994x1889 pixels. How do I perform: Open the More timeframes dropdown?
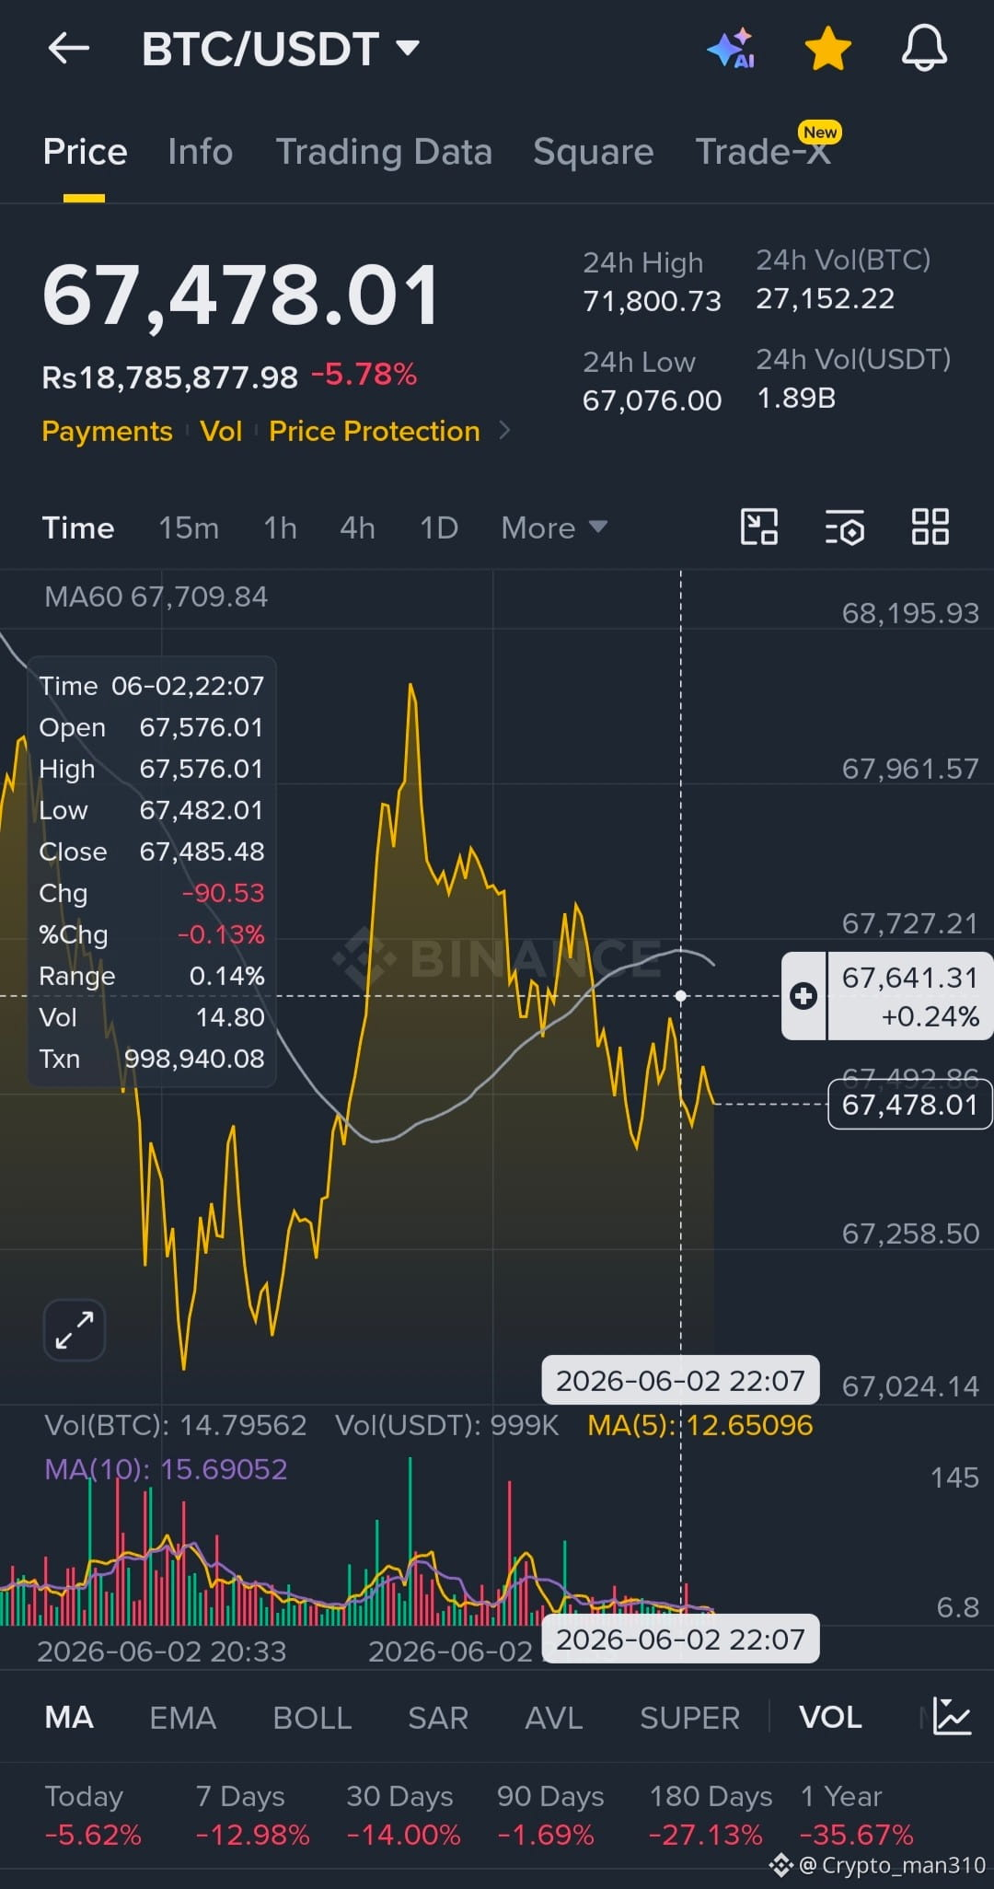[x=554, y=527]
